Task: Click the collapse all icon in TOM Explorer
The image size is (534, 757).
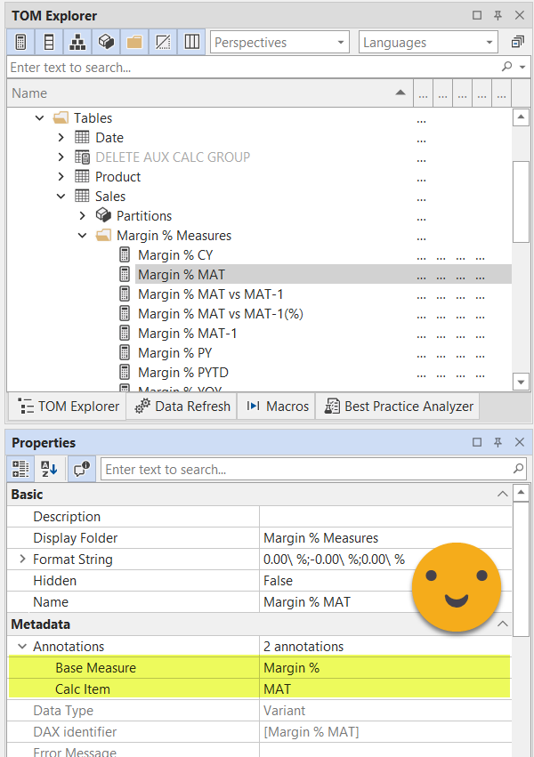Action: click(517, 42)
